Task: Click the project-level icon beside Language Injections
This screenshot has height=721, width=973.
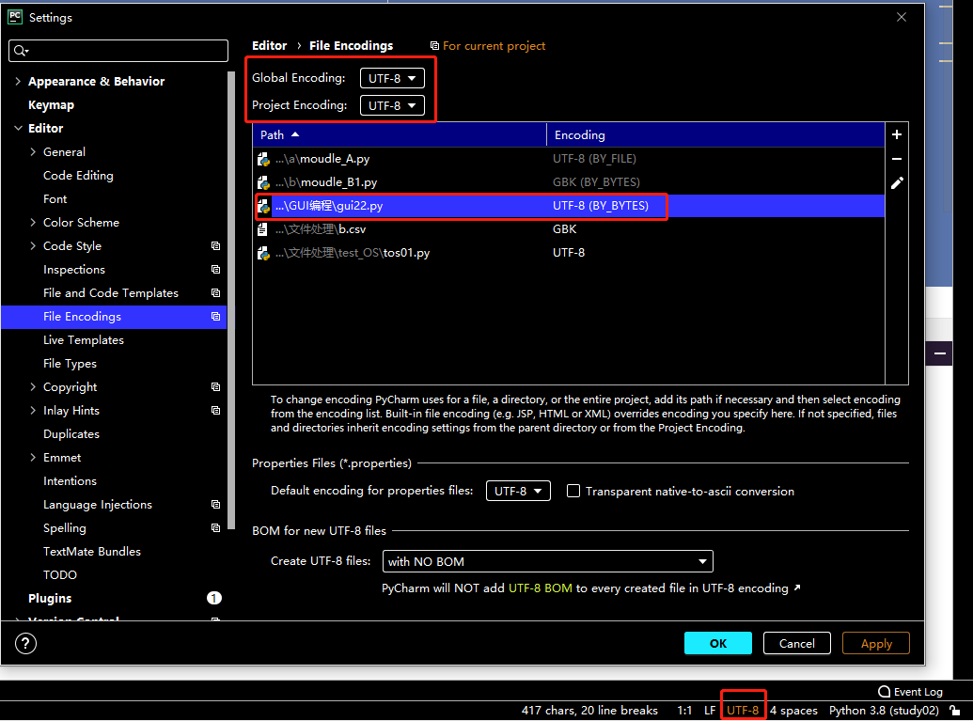Action: pyautogui.click(x=215, y=505)
